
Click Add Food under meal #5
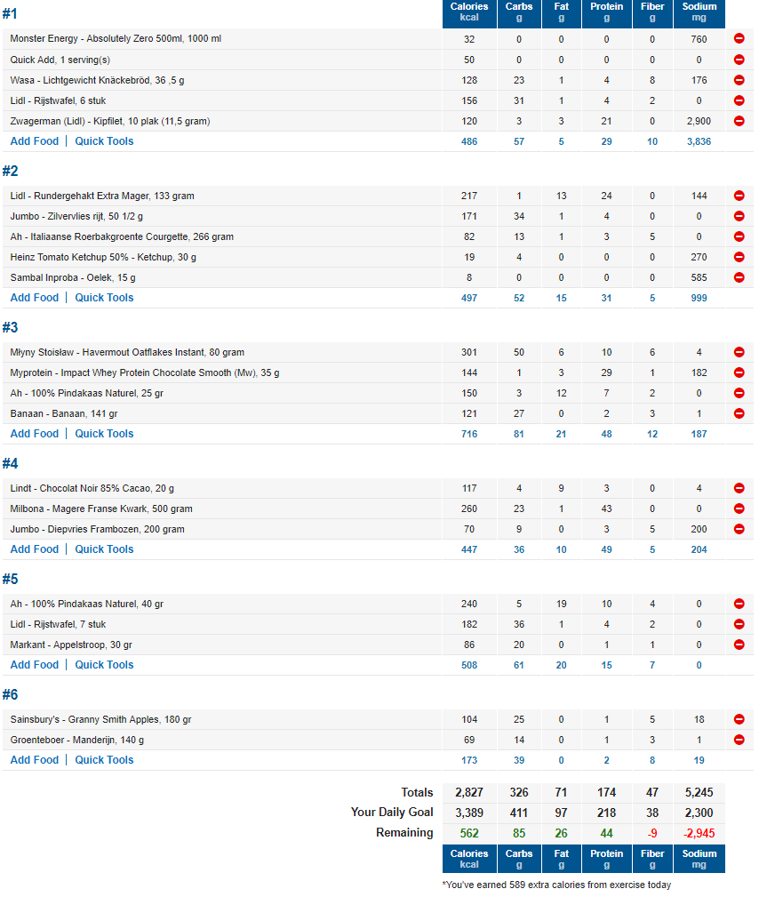point(34,665)
